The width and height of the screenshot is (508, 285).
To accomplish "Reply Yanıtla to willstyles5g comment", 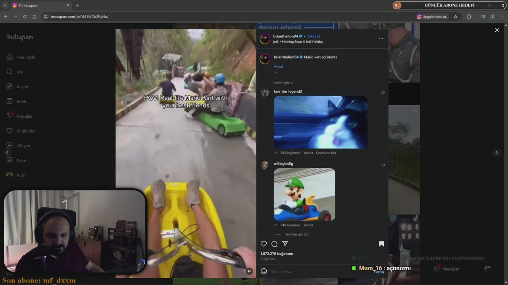I will pos(308,225).
